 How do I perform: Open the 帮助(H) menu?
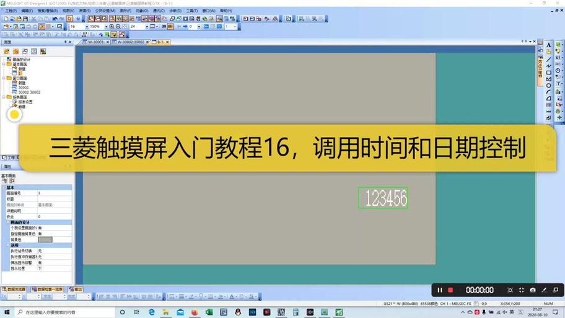[226, 11]
